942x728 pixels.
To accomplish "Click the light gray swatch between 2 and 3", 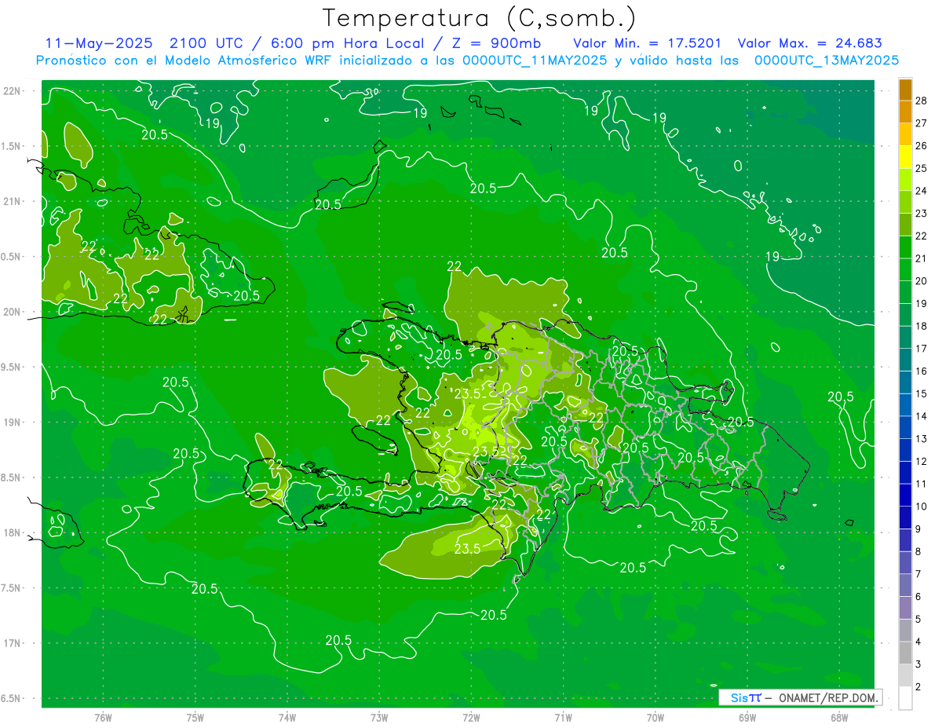I will (905, 676).
